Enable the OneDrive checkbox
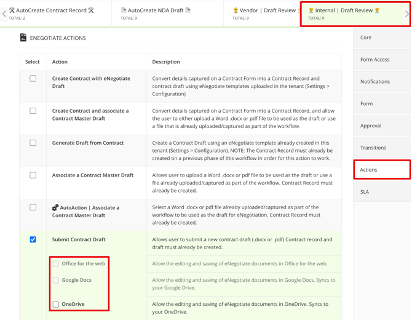The height and width of the screenshot is (320, 412). point(56,304)
